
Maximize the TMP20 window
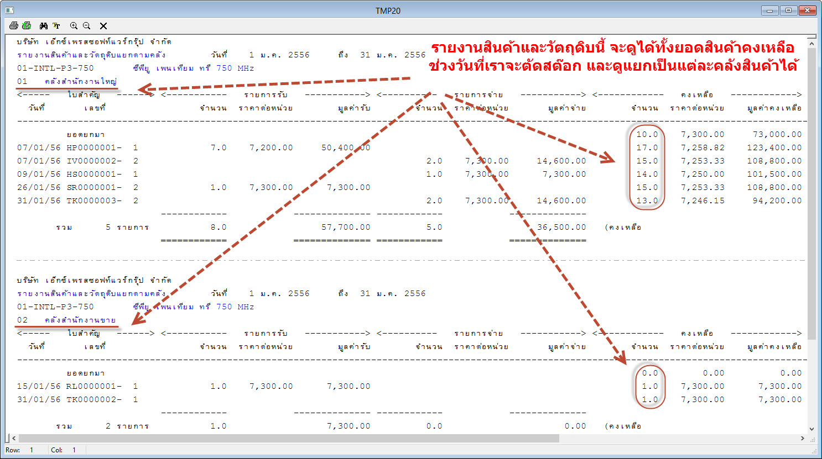pyautogui.click(x=788, y=10)
